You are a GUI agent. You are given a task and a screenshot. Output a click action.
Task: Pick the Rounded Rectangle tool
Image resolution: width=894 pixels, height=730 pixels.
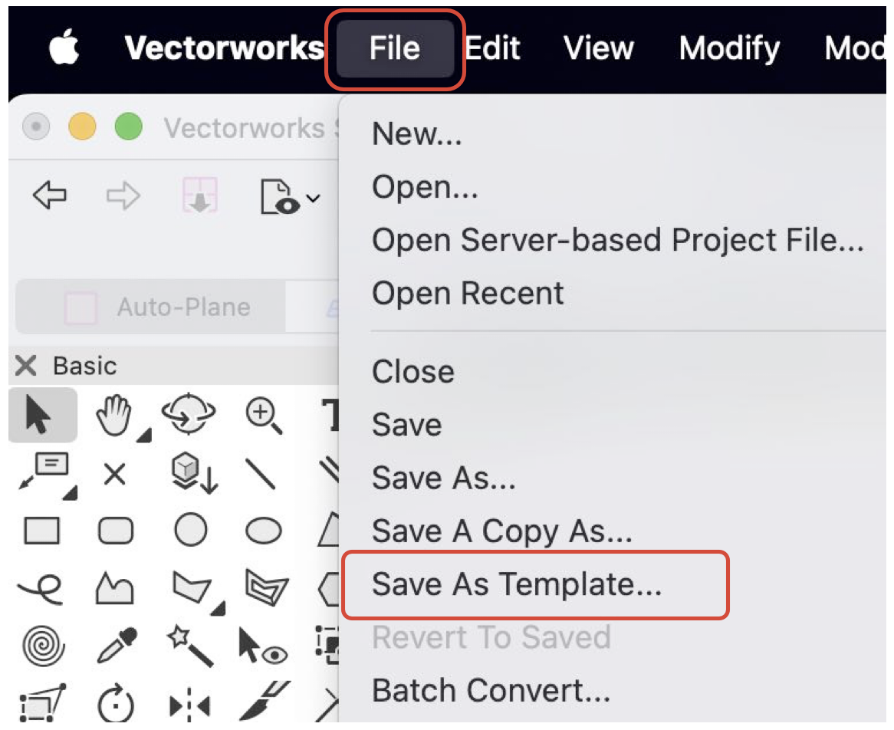click(x=116, y=531)
